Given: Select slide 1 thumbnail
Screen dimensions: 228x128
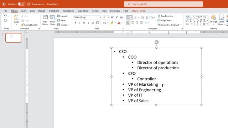Looking at the screenshot, I should [x=14, y=38].
